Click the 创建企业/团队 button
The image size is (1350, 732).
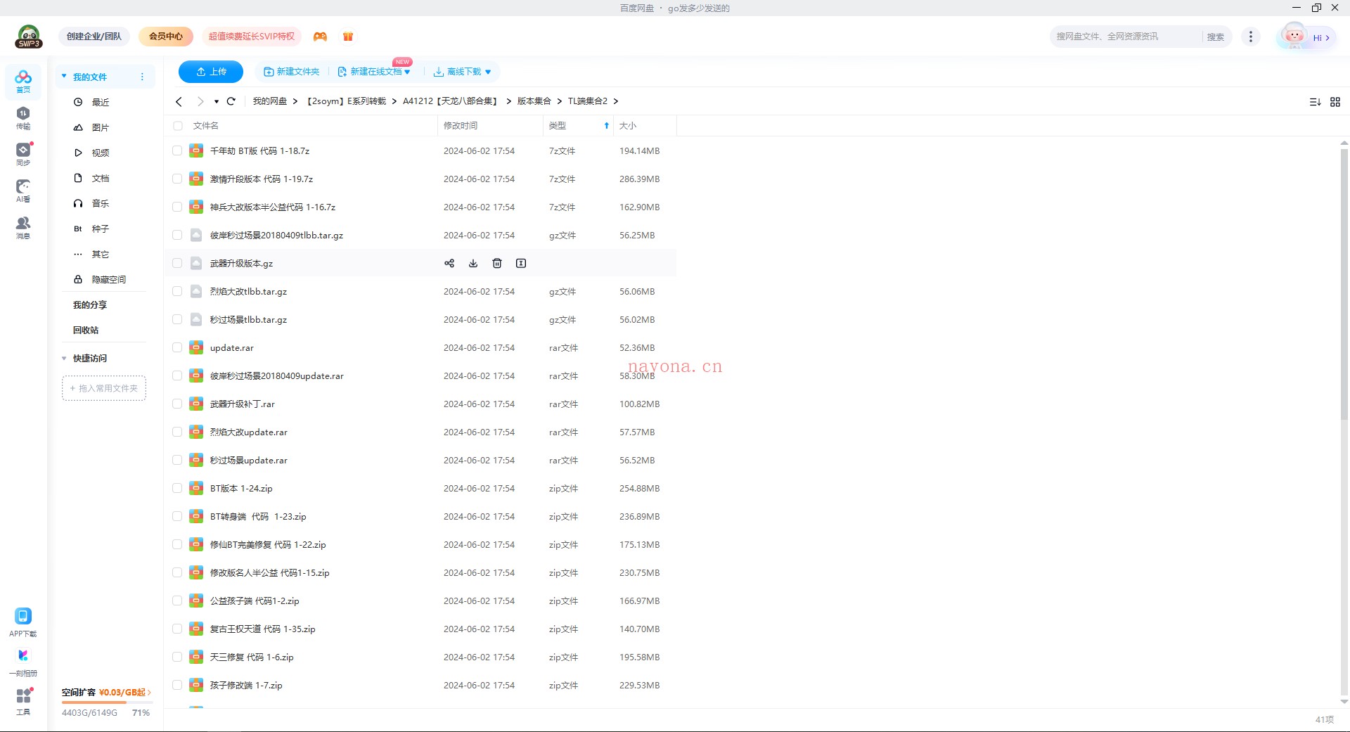click(94, 37)
